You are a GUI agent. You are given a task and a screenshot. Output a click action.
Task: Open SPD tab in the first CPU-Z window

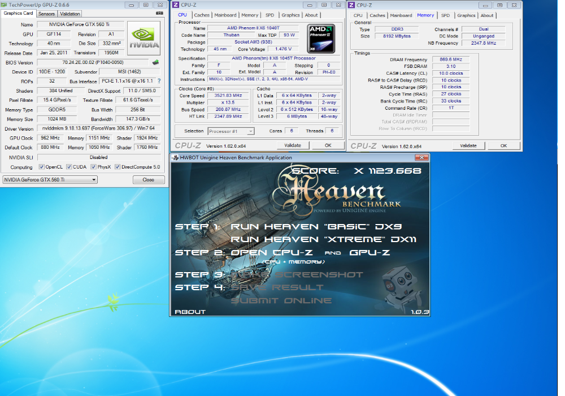pyautogui.click(x=270, y=15)
